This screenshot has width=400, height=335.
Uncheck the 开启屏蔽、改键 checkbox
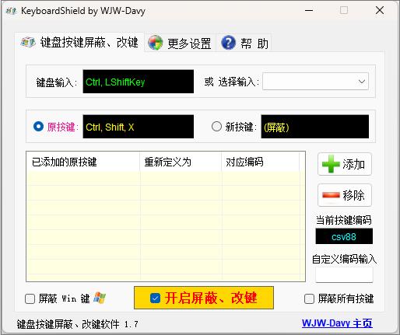pyautogui.click(x=155, y=298)
